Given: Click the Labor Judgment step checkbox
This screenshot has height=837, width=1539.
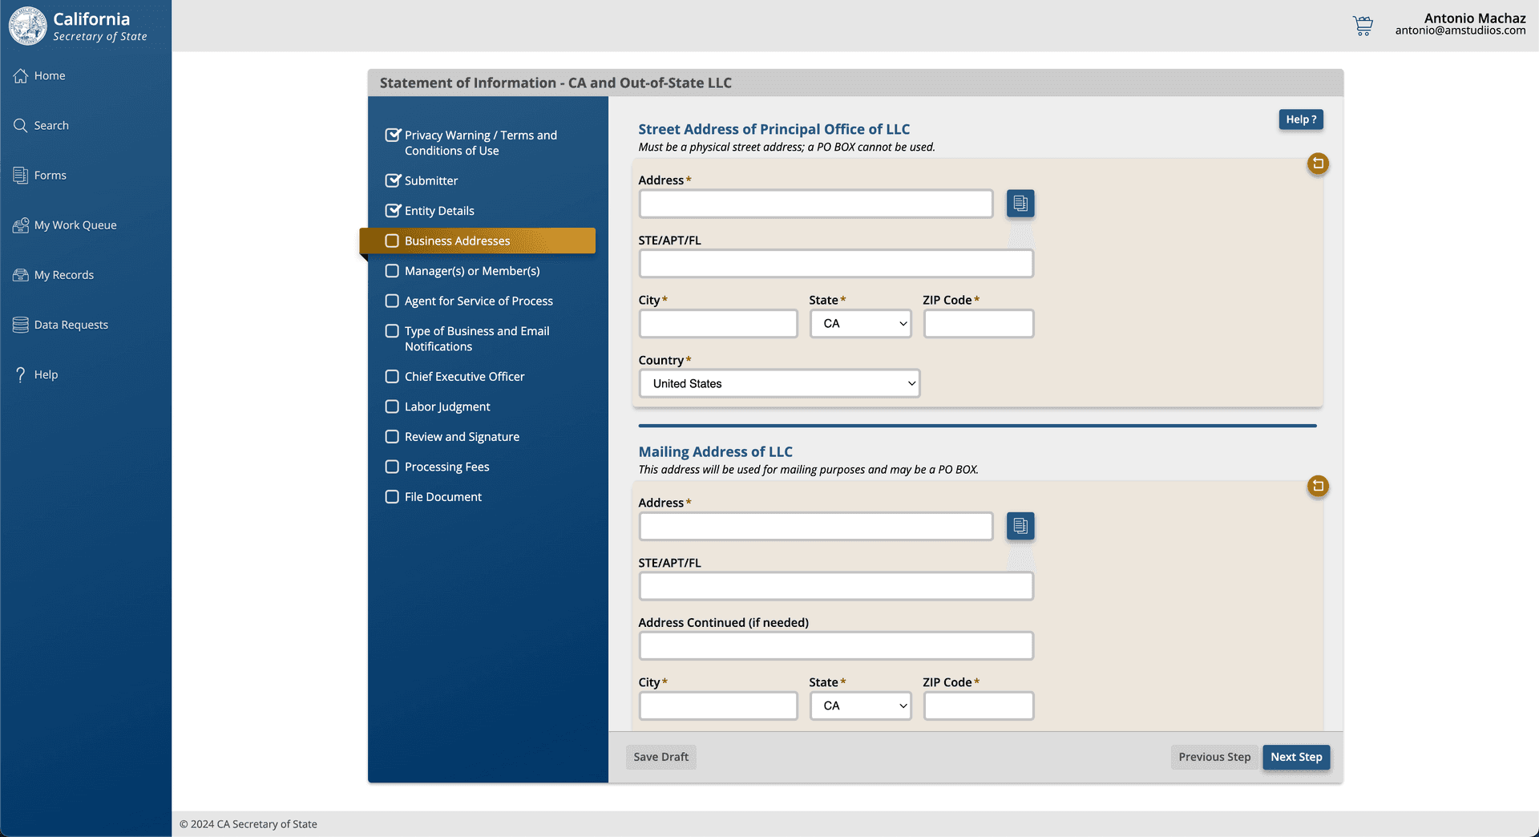Looking at the screenshot, I should [x=392, y=406].
